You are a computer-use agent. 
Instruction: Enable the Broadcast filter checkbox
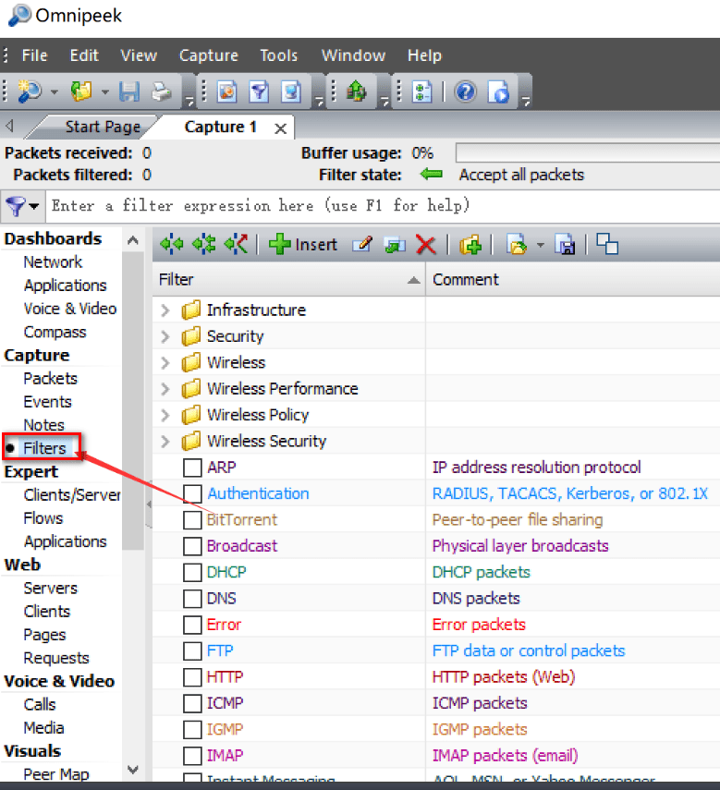(x=192, y=546)
